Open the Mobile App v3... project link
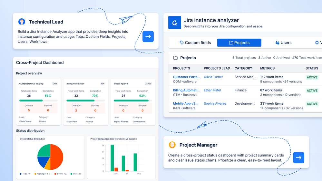Screen dimensions: 322x181 (186, 104)
